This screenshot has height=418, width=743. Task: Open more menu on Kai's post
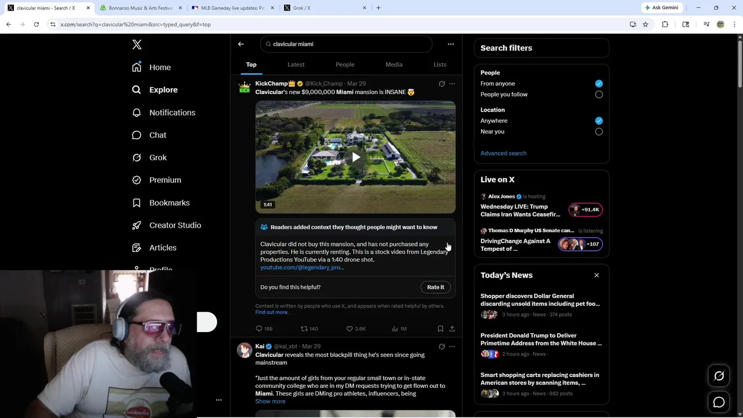(x=452, y=347)
